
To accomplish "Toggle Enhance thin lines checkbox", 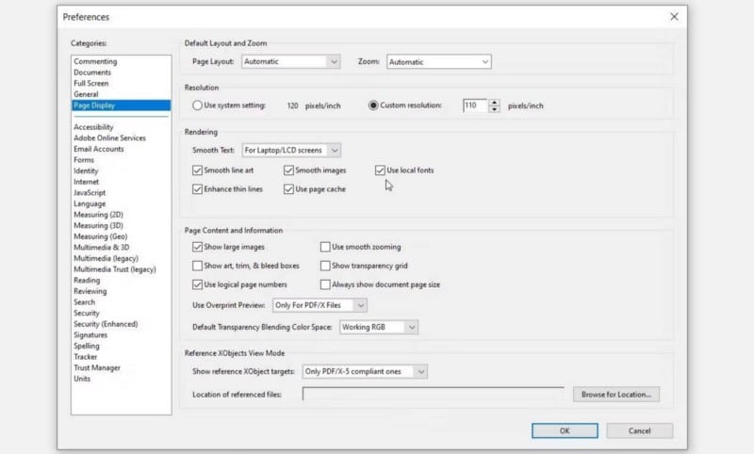I will (x=197, y=189).
